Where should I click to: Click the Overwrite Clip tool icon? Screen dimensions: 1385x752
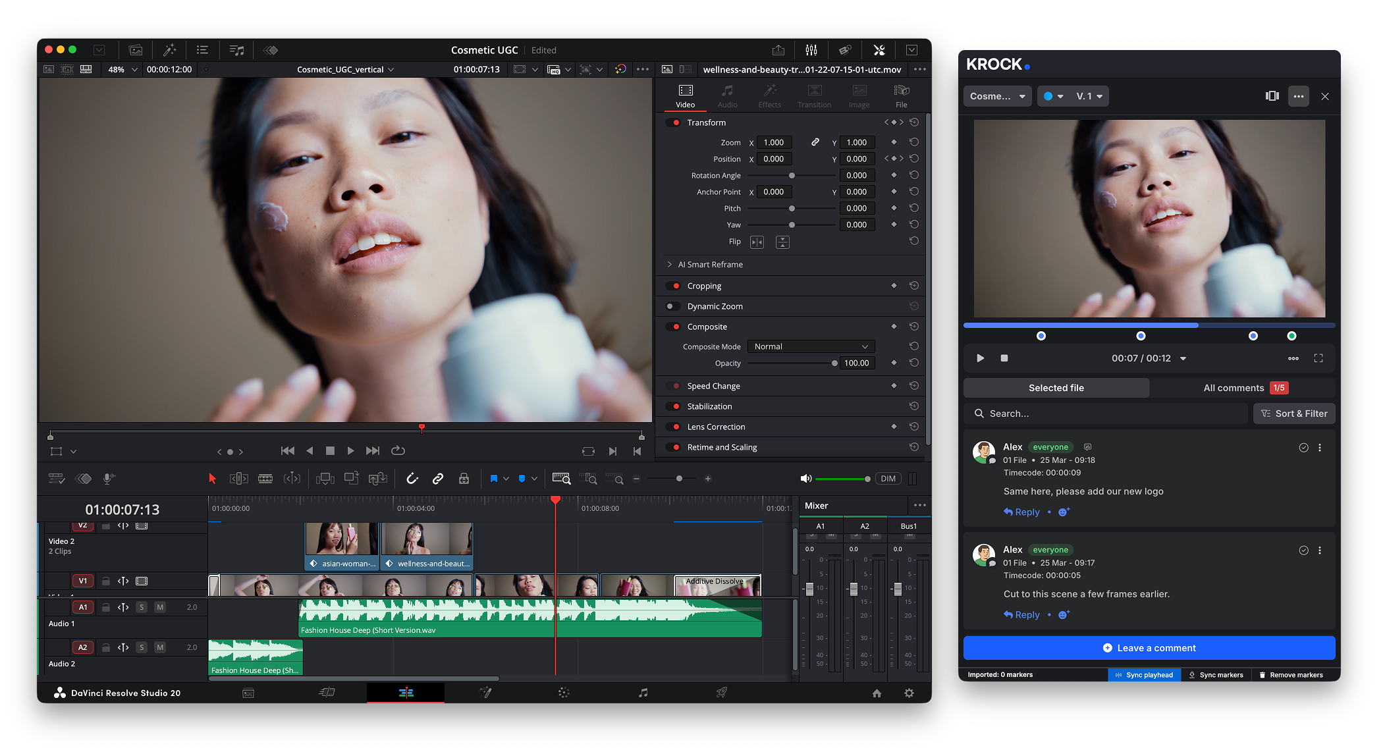point(352,479)
